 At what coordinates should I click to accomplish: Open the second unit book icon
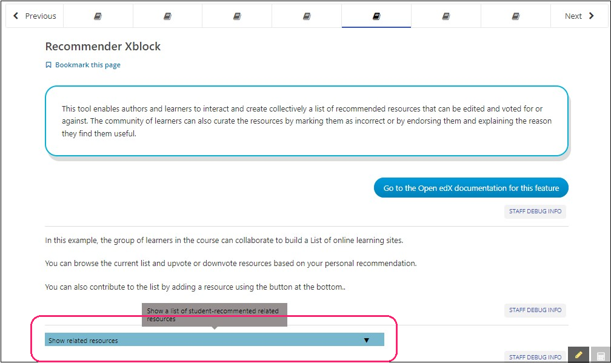[167, 16]
